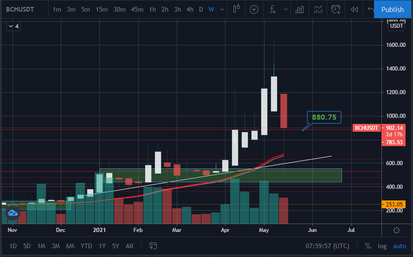Open the indicators fx menu
The image size is (413, 257).
(x=272, y=10)
